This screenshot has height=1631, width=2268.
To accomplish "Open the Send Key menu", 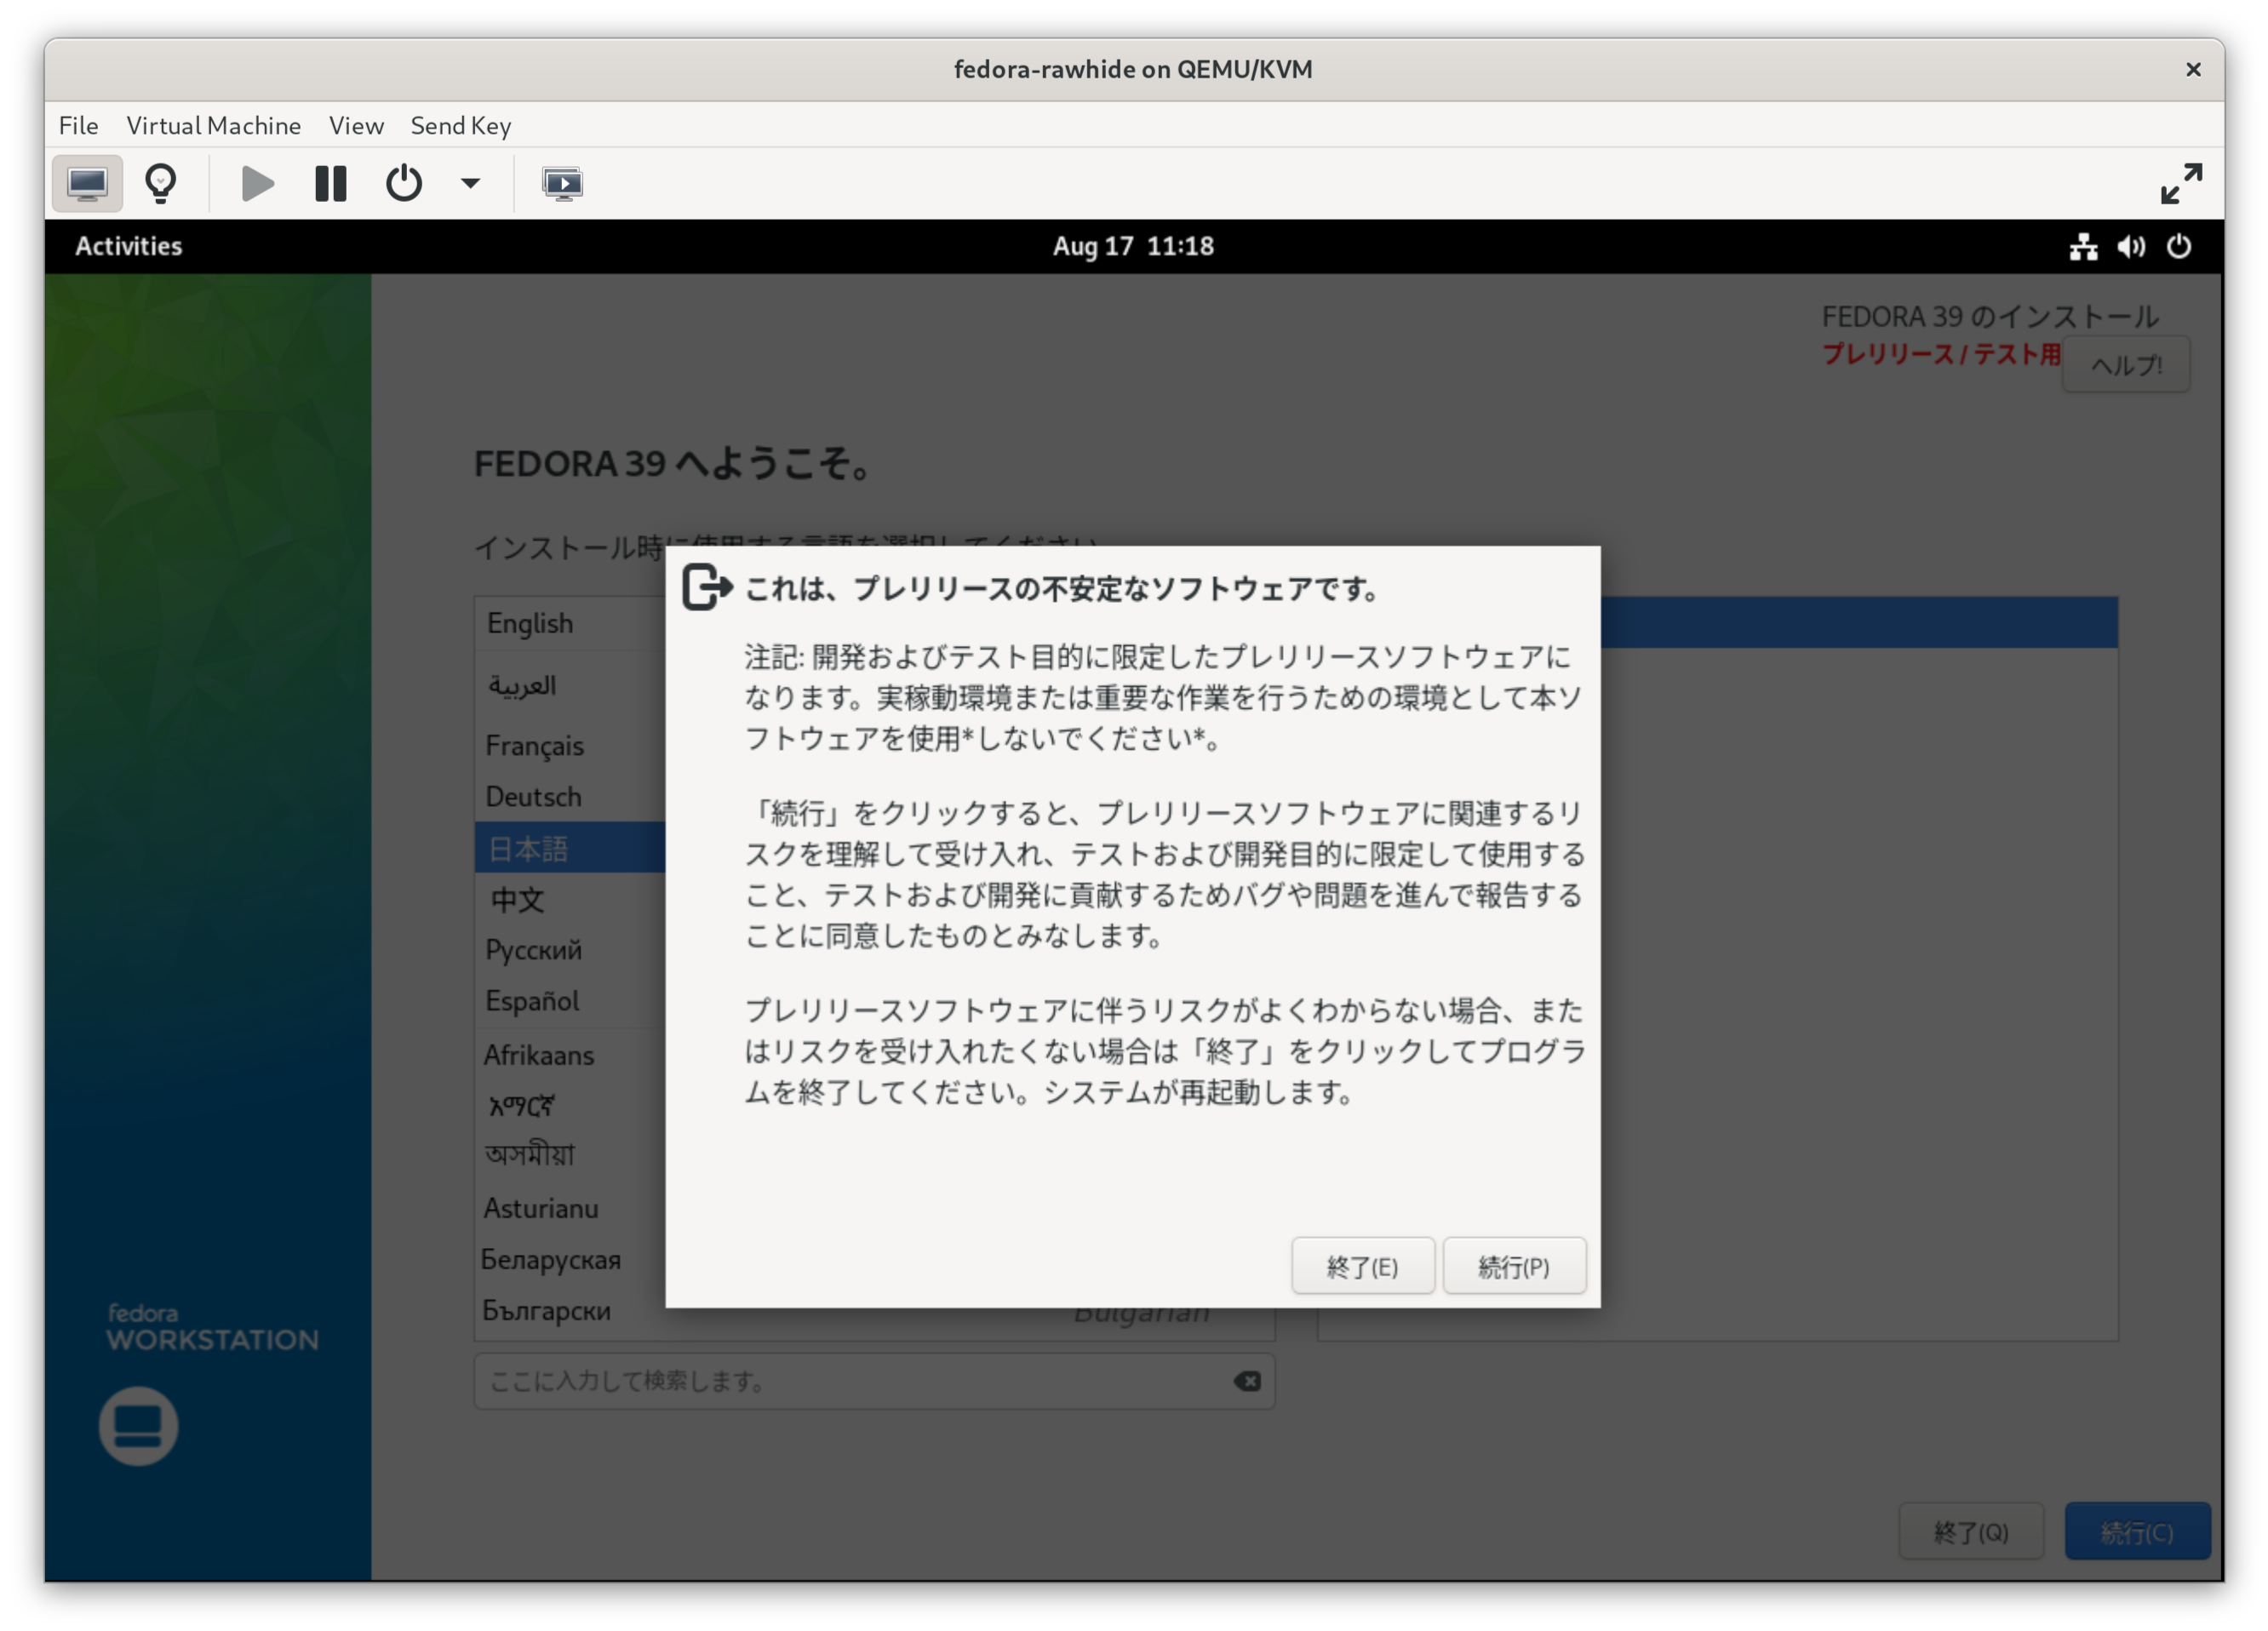I will [461, 125].
